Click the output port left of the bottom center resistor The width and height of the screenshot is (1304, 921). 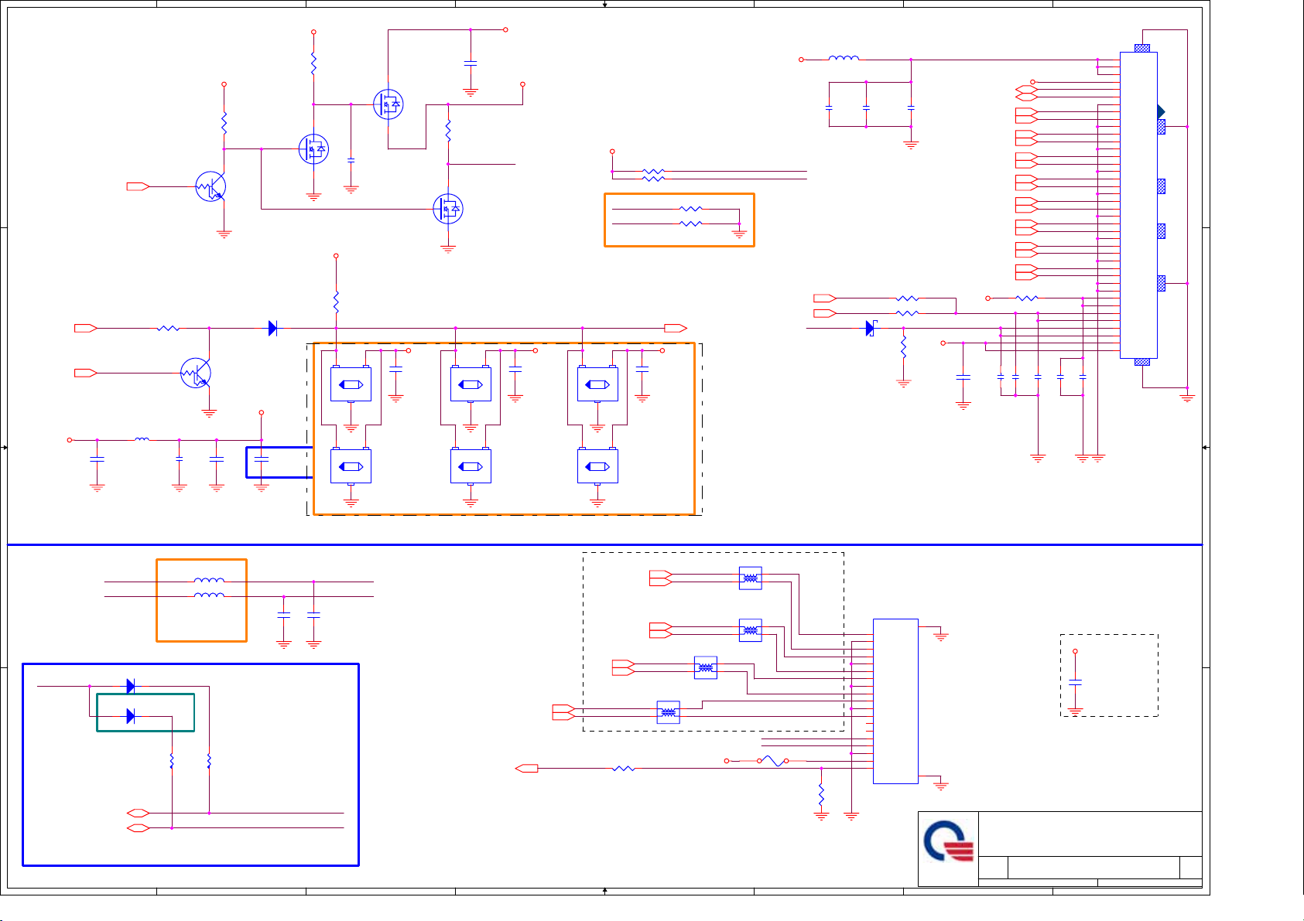point(527,768)
